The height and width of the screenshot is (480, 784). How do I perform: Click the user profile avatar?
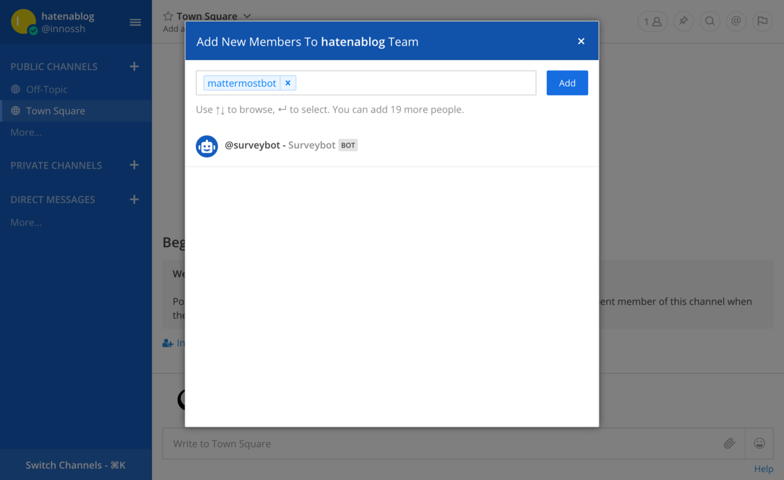(24, 22)
